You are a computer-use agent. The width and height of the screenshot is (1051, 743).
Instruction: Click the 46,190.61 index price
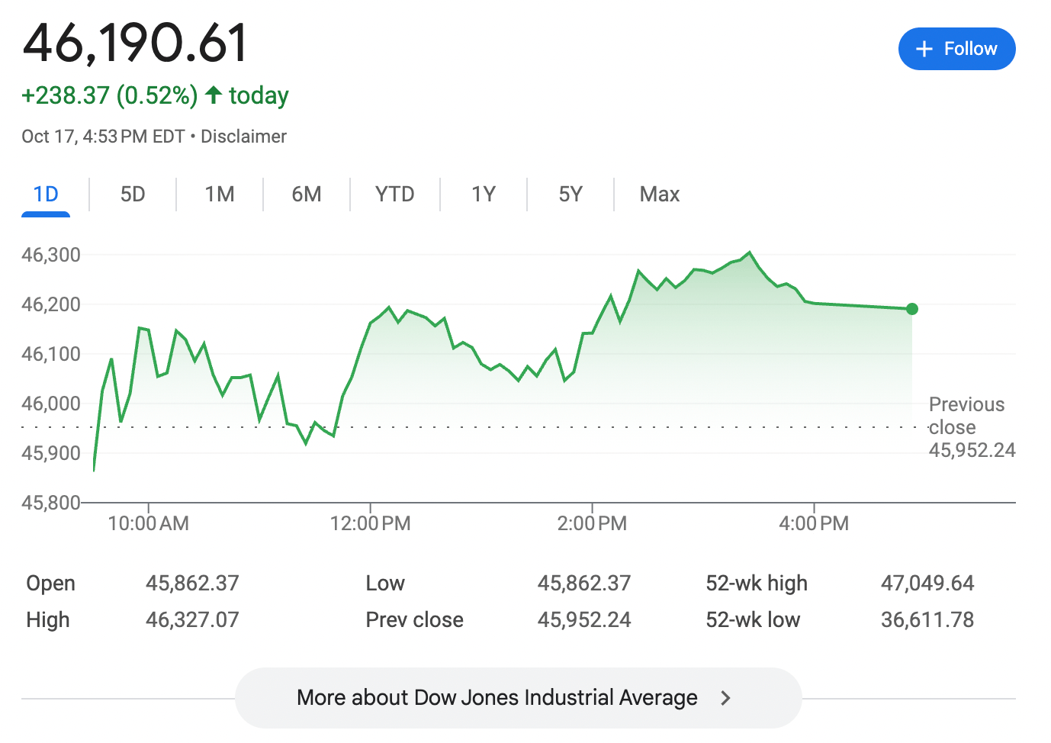[x=136, y=43]
